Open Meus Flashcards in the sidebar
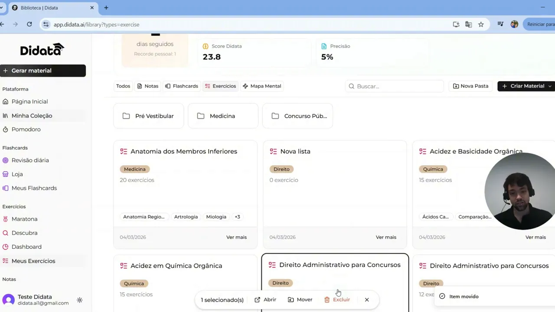 coord(34,188)
